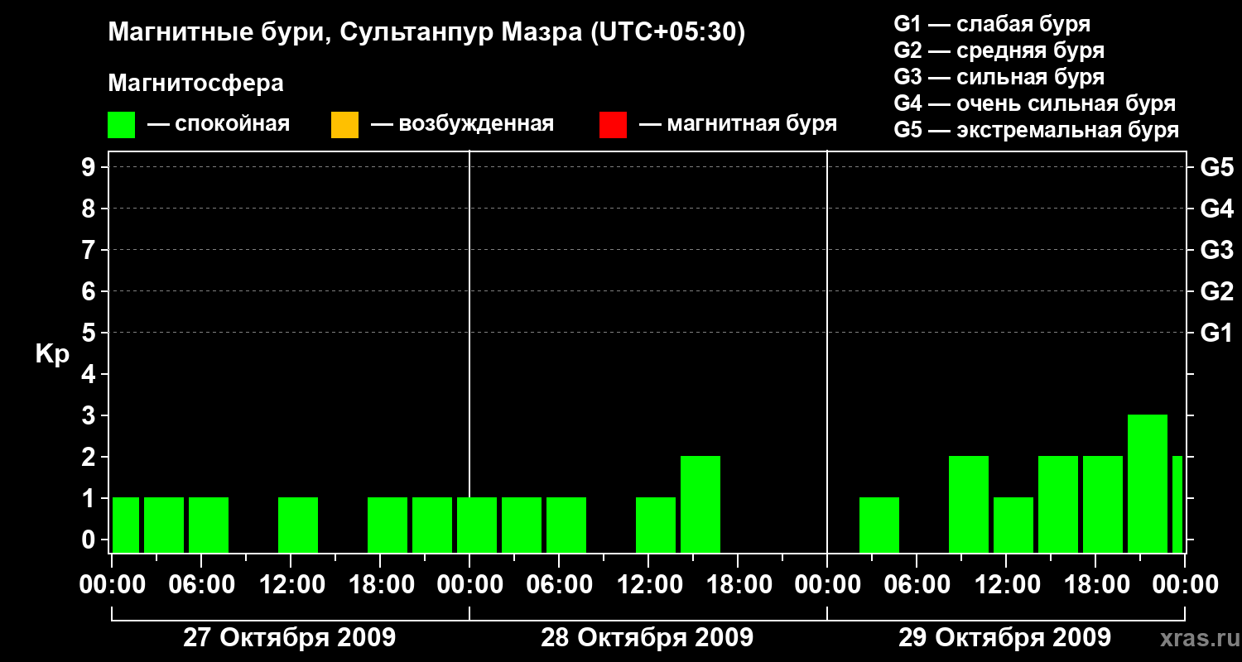Image resolution: width=1242 pixels, height=662 pixels.
Task: Click the '06:00' tick label for 27 October
Action: (201, 585)
